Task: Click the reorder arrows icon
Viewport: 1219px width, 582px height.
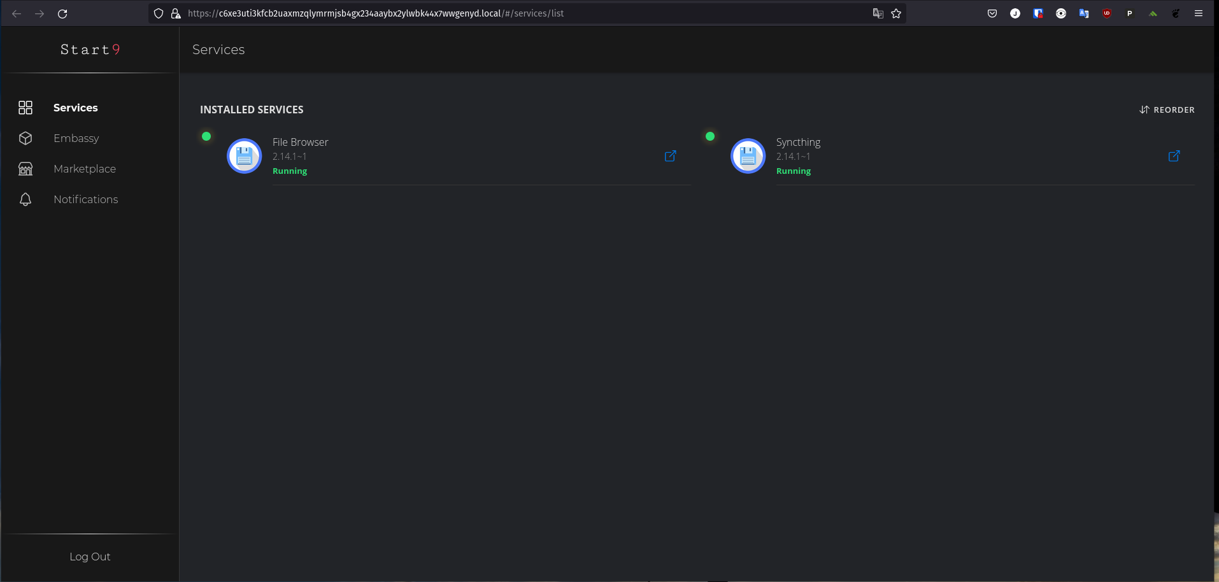Action: coord(1144,110)
